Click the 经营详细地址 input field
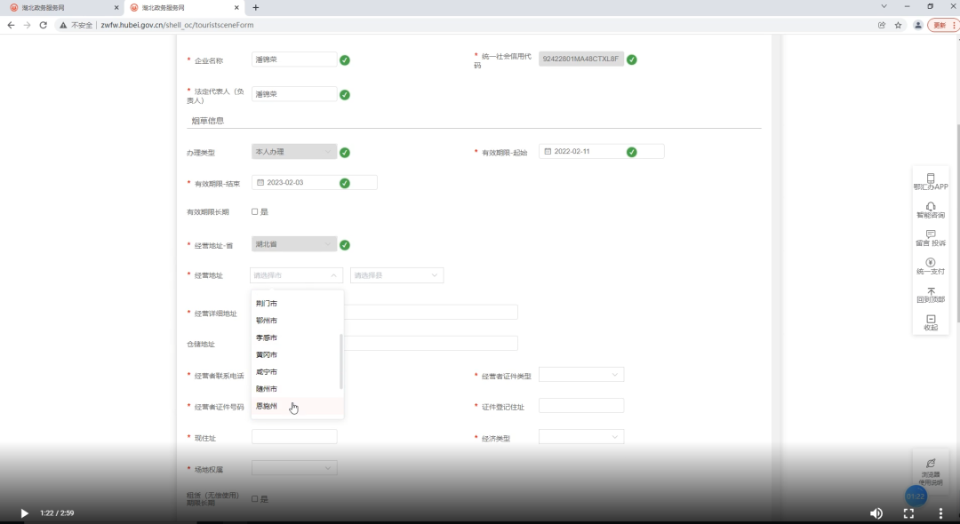Screen dimensions: 960x524 pos(385,312)
